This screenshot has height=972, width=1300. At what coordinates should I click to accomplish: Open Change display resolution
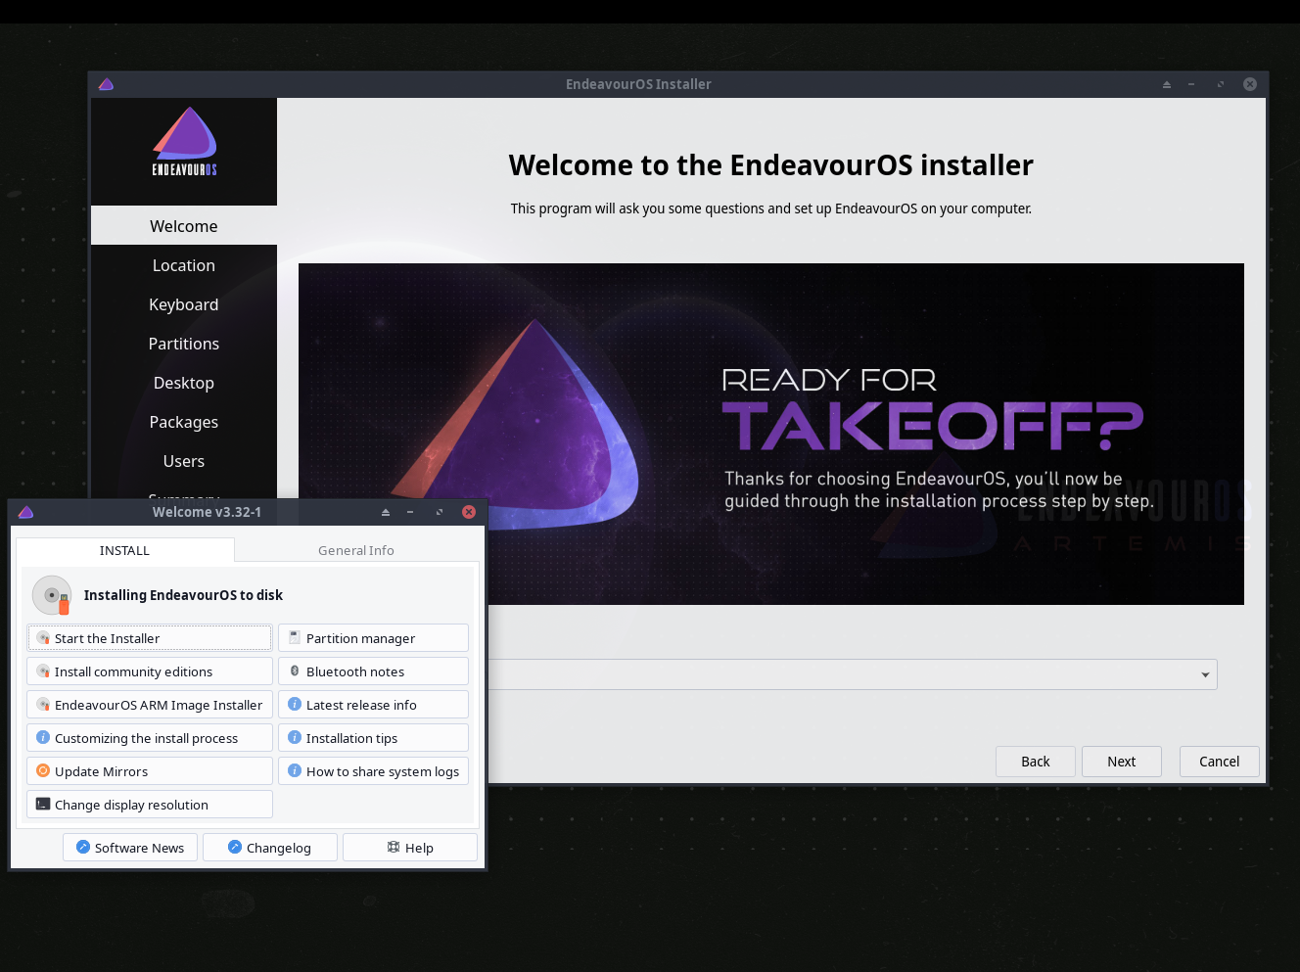click(149, 804)
